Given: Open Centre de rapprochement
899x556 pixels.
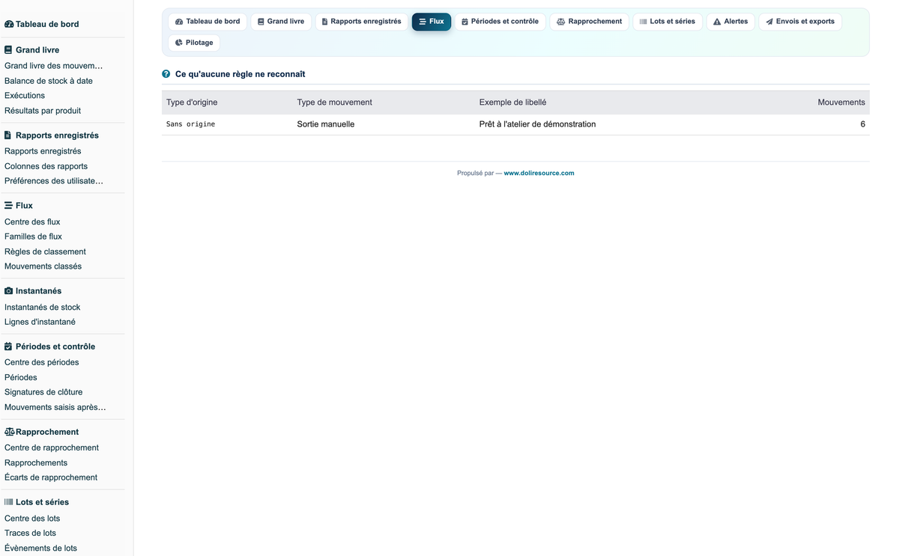Looking at the screenshot, I should (52, 447).
